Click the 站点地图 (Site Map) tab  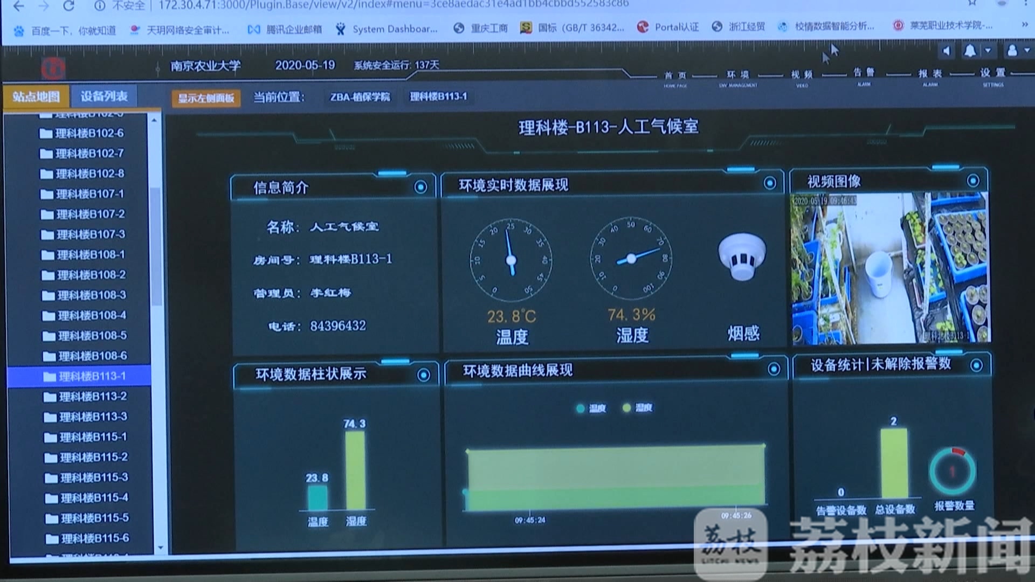[35, 95]
